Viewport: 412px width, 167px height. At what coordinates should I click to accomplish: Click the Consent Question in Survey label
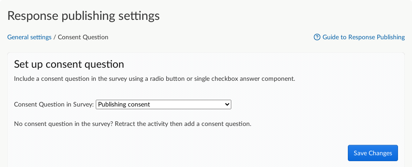point(54,105)
